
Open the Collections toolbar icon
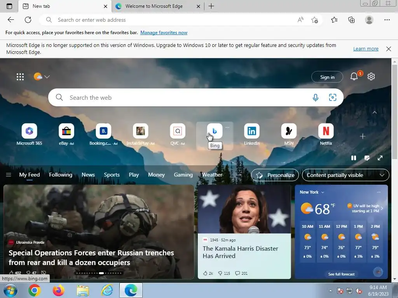point(351,20)
